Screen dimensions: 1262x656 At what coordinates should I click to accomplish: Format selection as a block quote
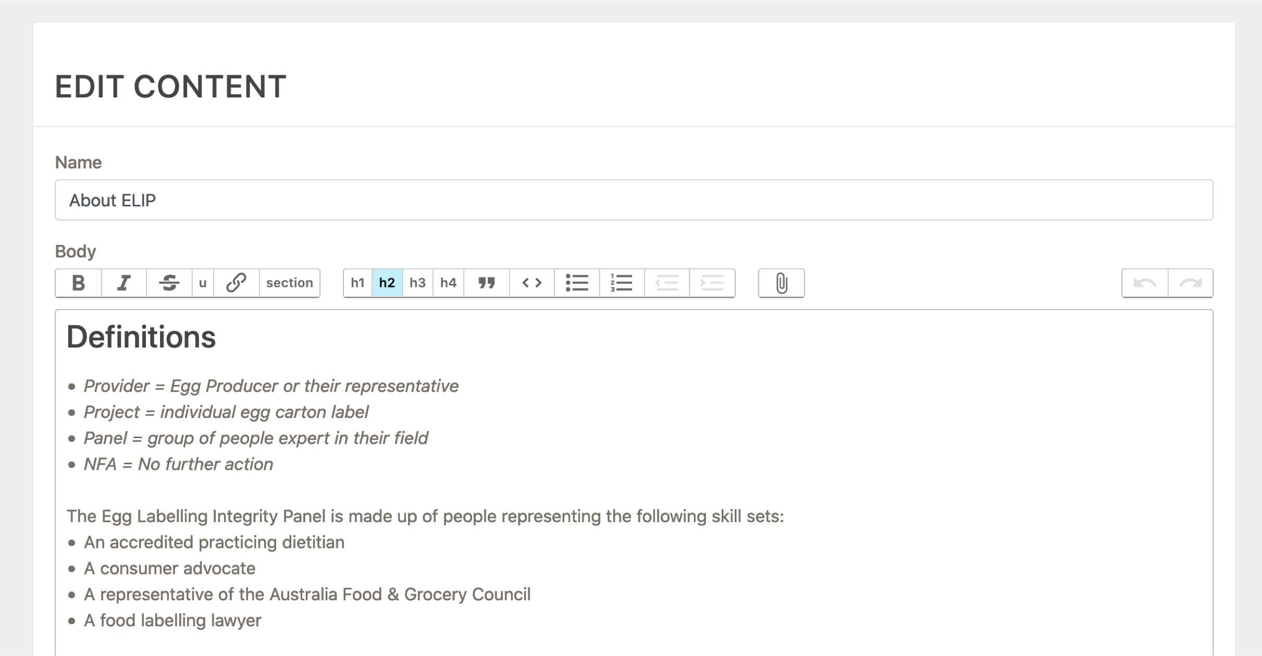pyautogui.click(x=486, y=283)
